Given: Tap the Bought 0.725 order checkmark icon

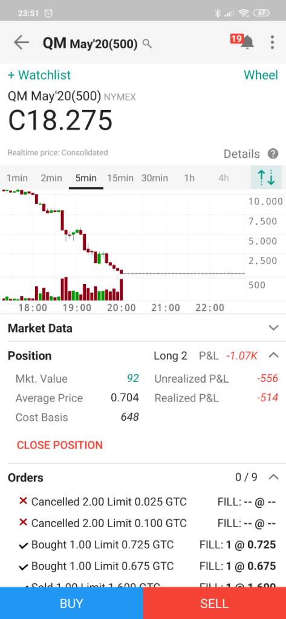Looking at the screenshot, I should [24, 545].
